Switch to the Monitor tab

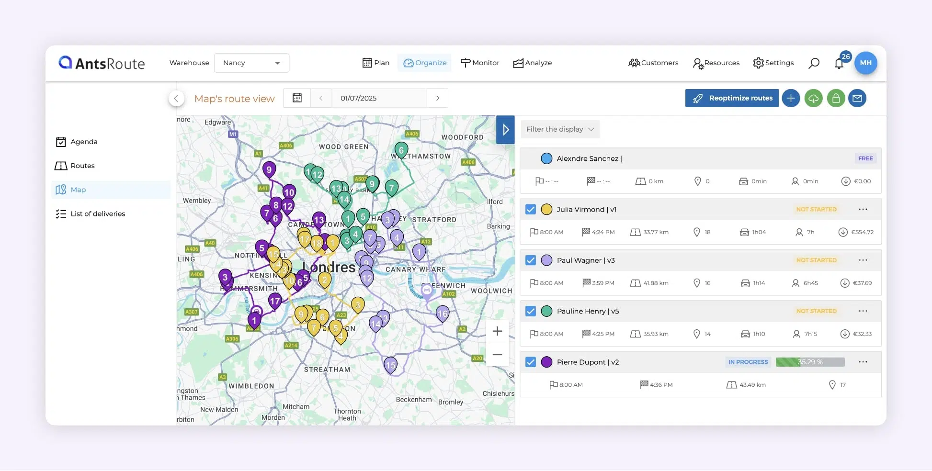coord(480,63)
